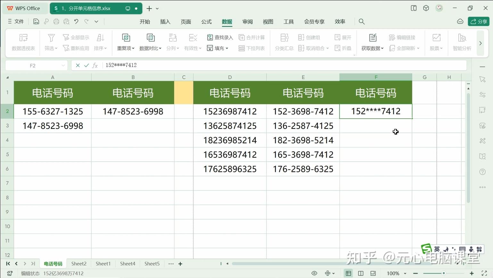Open the cloud comment chat icon

point(460,21)
